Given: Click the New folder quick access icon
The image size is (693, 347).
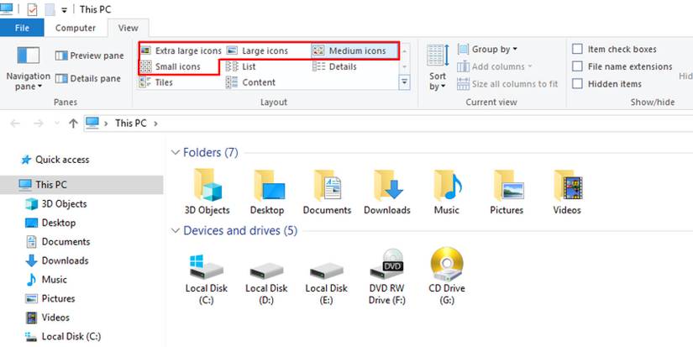Looking at the screenshot, I should (x=50, y=9).
